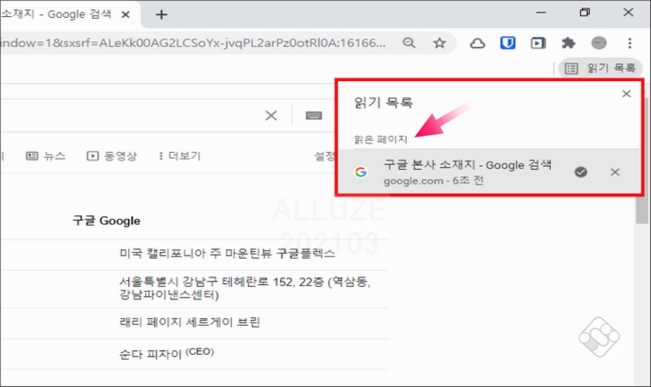Mark 구글 본사 소재지 entry as unread
Screen dimensions: 651x387
coord(581,172)
